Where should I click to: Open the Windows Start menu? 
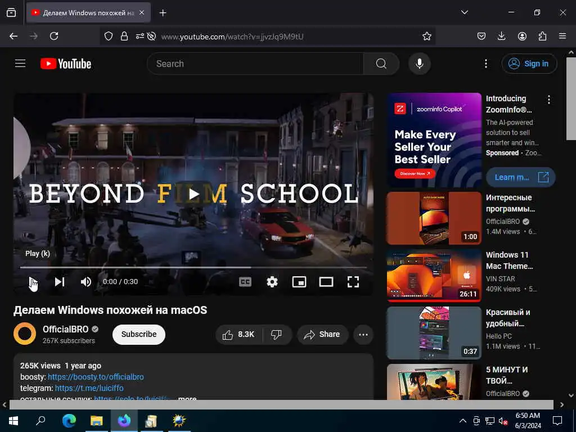(13, 421)
